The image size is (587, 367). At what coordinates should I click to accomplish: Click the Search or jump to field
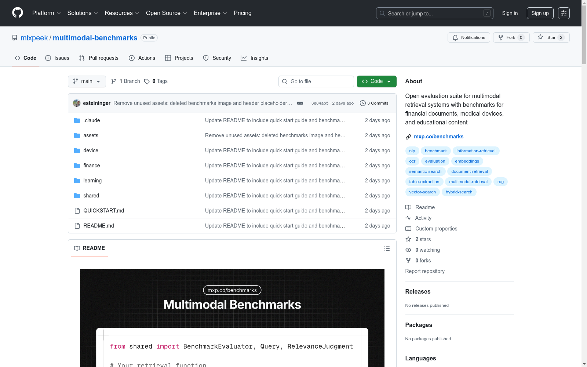click(435, 13)
